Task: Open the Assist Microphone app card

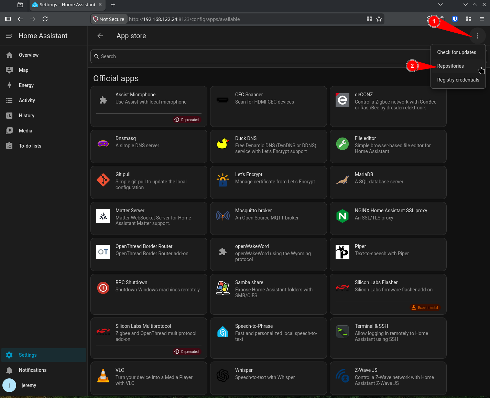Action: click(x=149, y=106)
